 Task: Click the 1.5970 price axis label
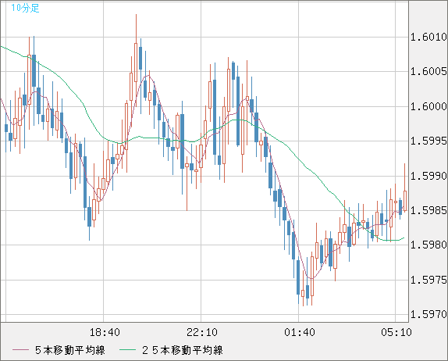[x=428, y=314]
